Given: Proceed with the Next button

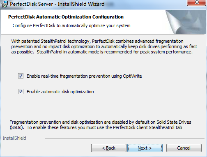Looking at the screenshot, I should (145, 148).
